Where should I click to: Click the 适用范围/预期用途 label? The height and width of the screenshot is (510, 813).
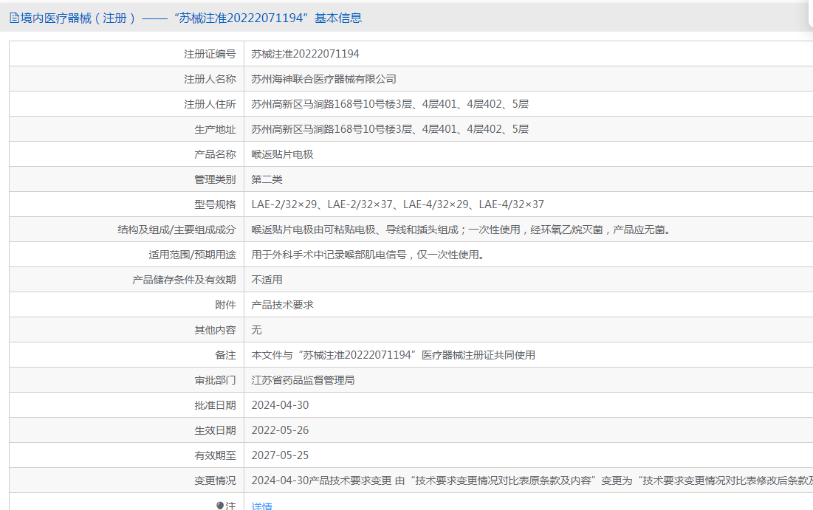tap(193, 255)
